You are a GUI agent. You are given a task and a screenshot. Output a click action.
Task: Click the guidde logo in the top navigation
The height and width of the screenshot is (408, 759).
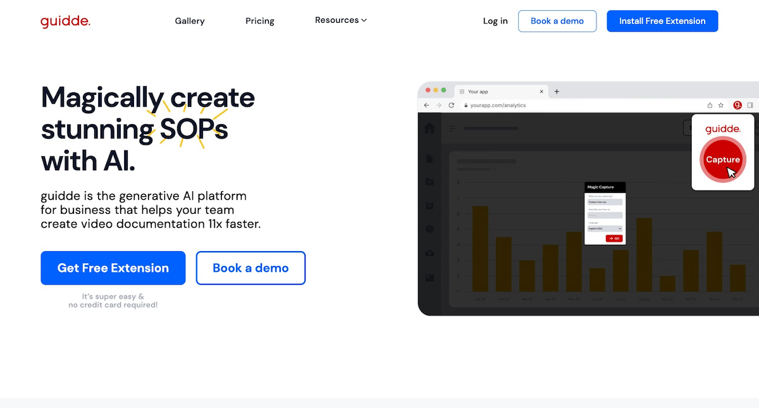tap(65, 21)
